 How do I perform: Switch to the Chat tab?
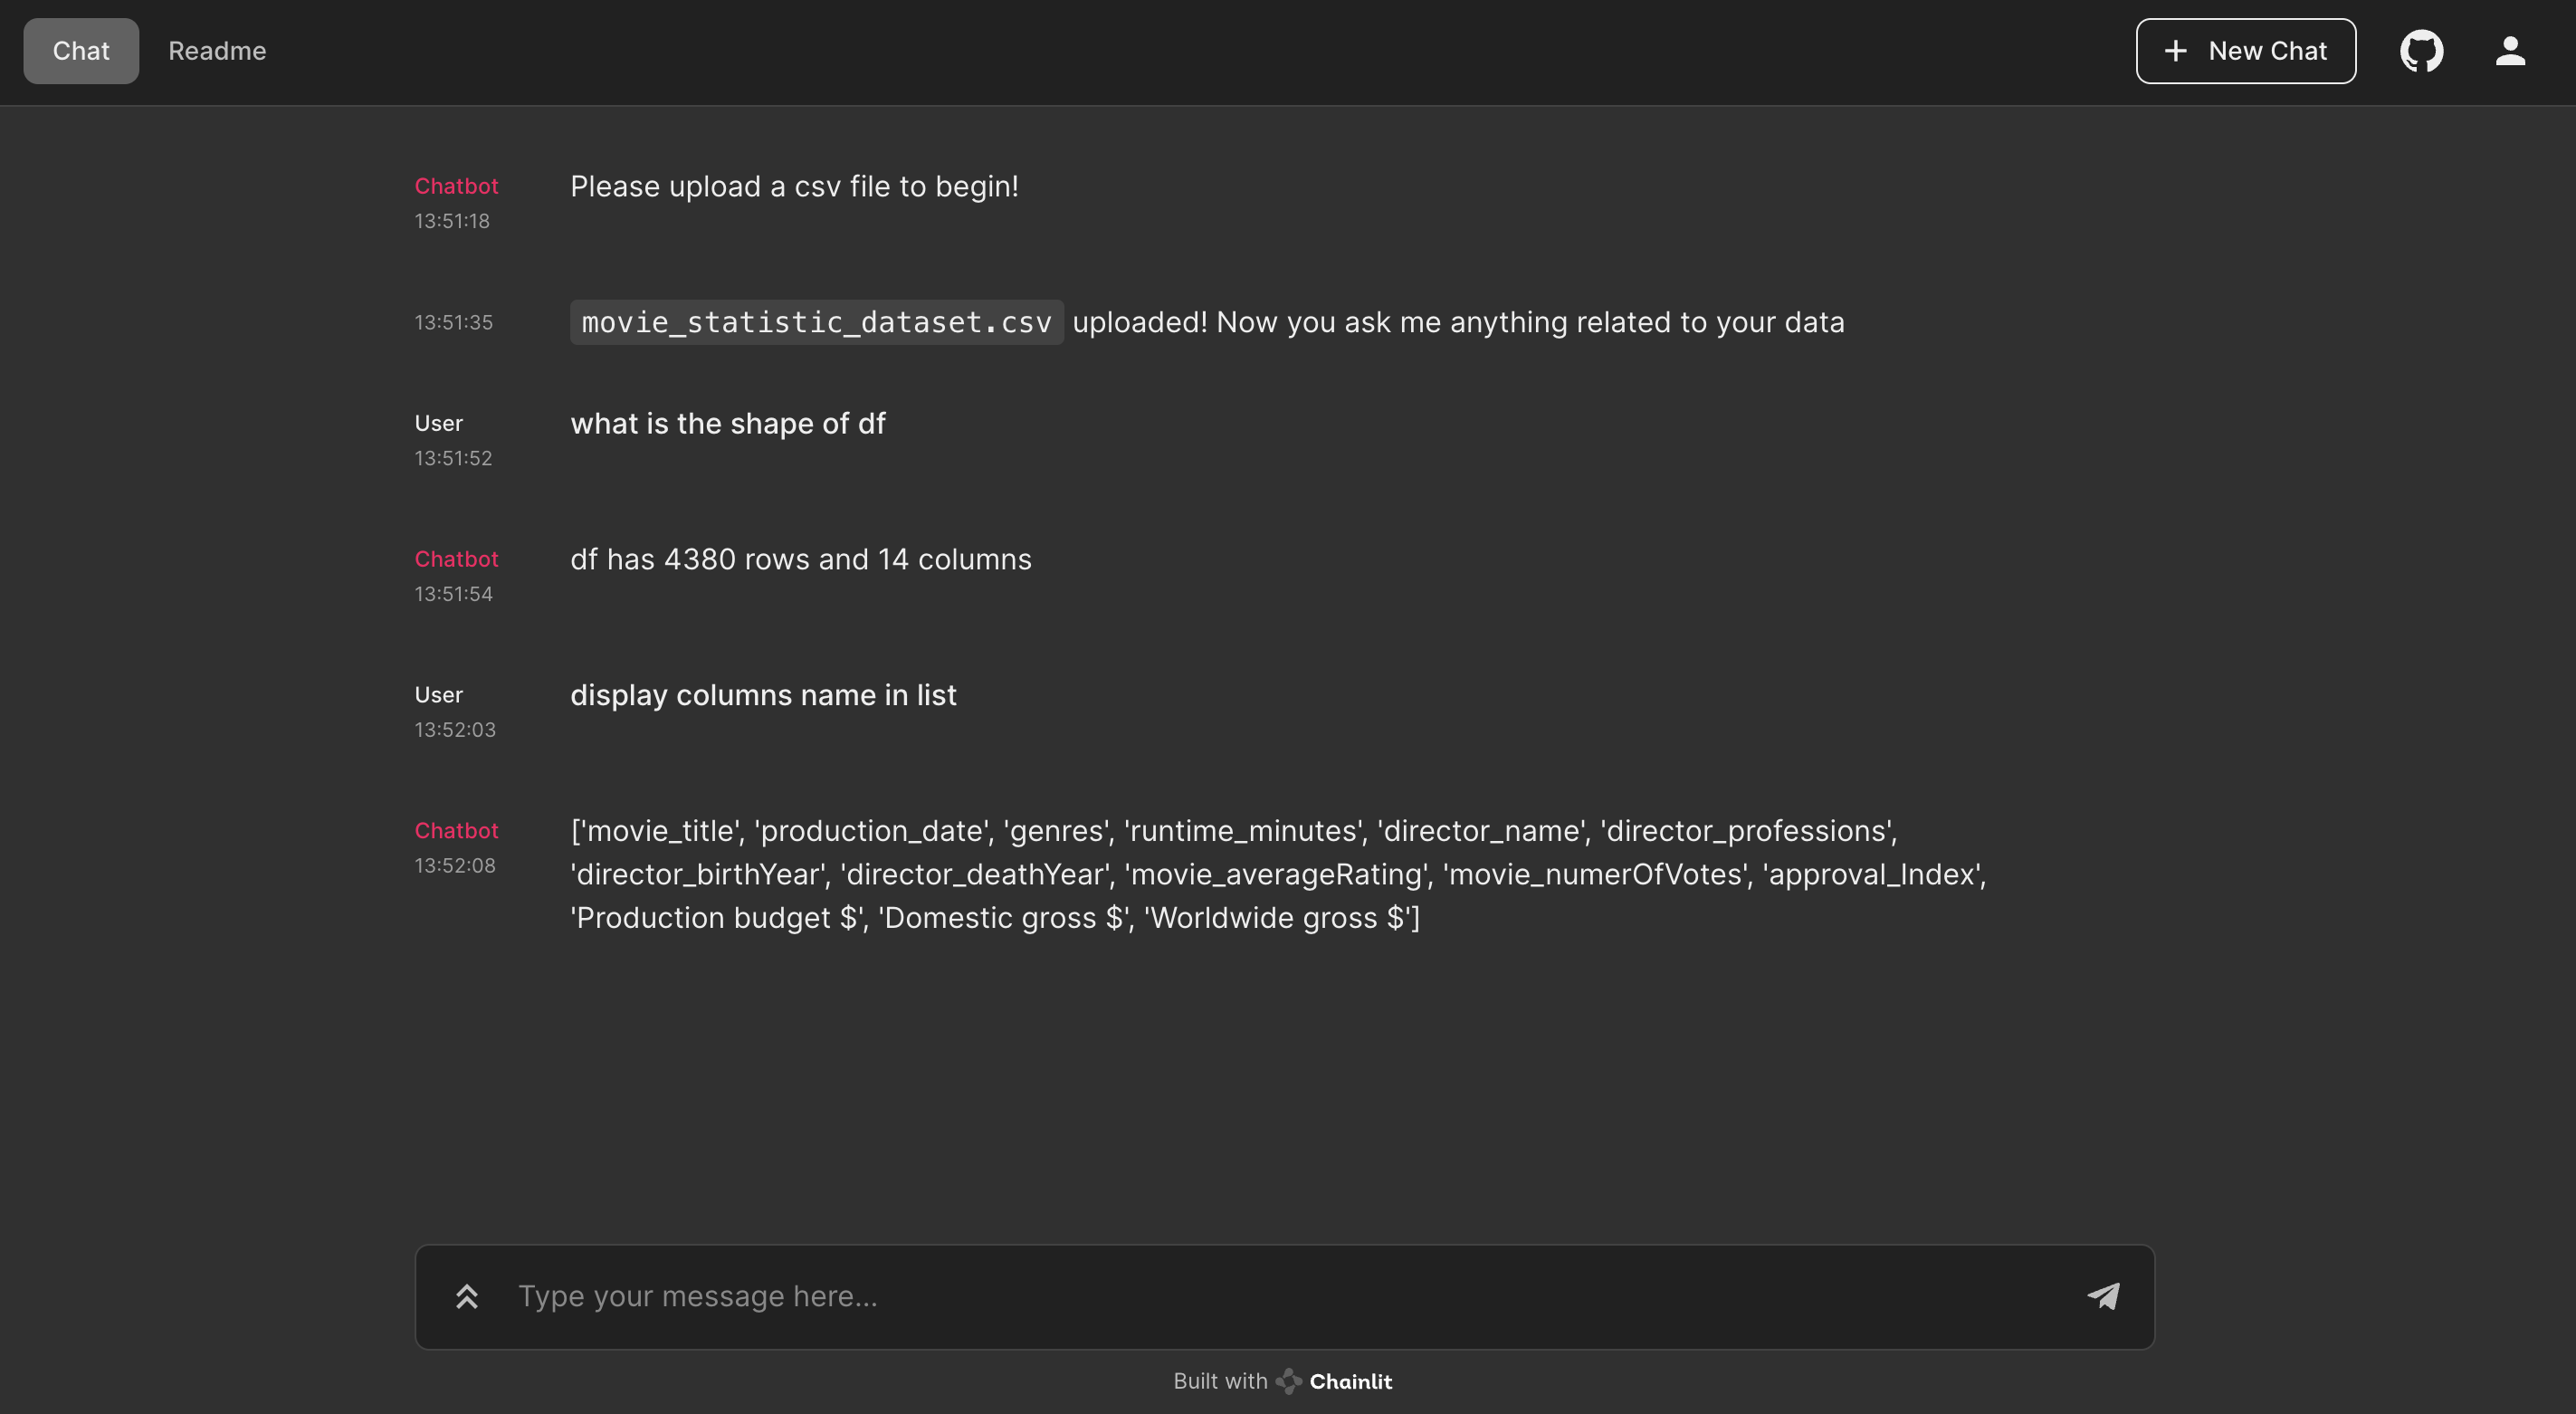click(x=81, y=51)
